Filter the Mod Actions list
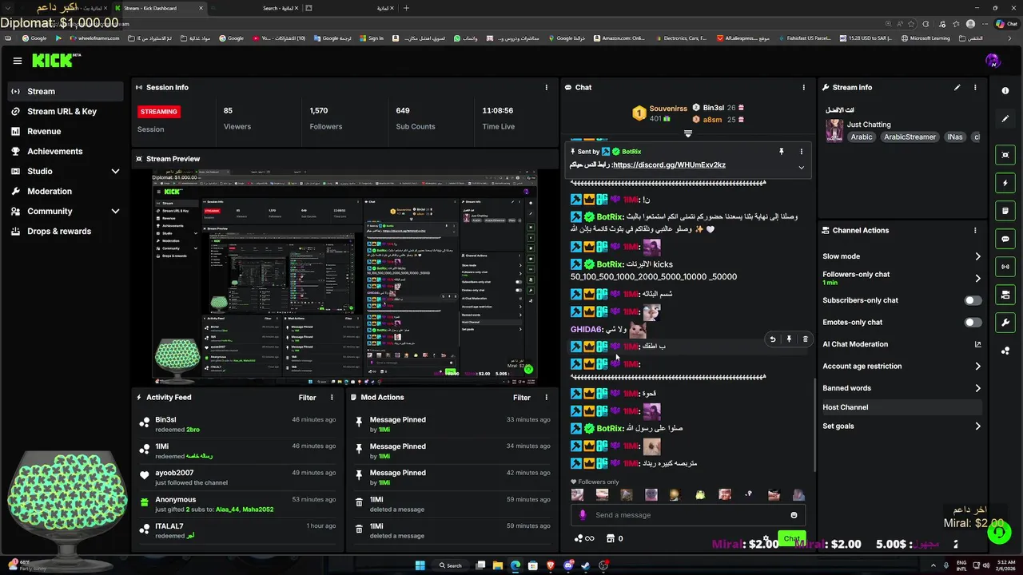The height and width of the screenshot is (575, 1023). coord(522,397)
